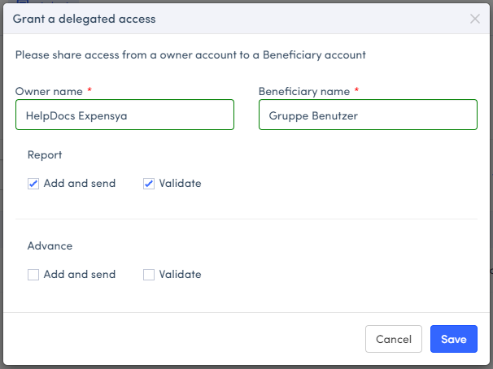This screenshot has width=493, height=369.
Task: Click the 'Grant a delegated access' title
Action: click(85, 19)
